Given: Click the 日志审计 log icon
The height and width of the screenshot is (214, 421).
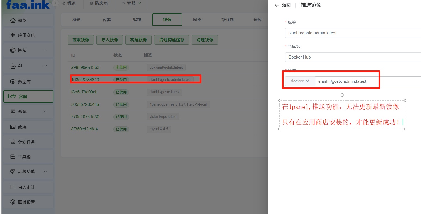Looking at the screenshot, I should tap(13, 187).
